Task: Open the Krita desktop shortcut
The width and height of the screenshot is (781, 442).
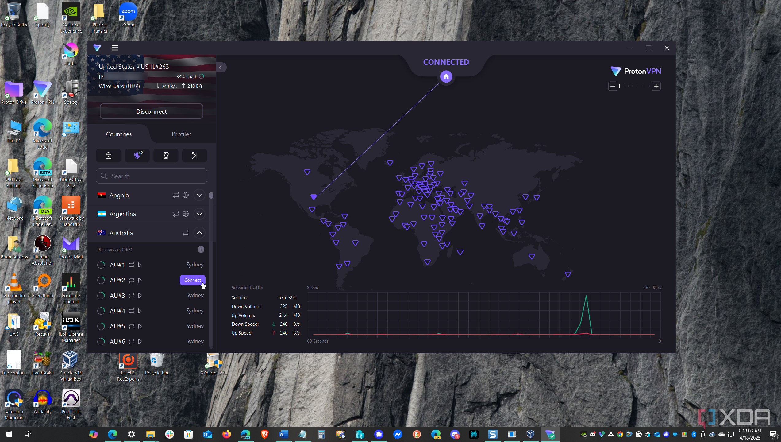Action: [x=71, y=55]
